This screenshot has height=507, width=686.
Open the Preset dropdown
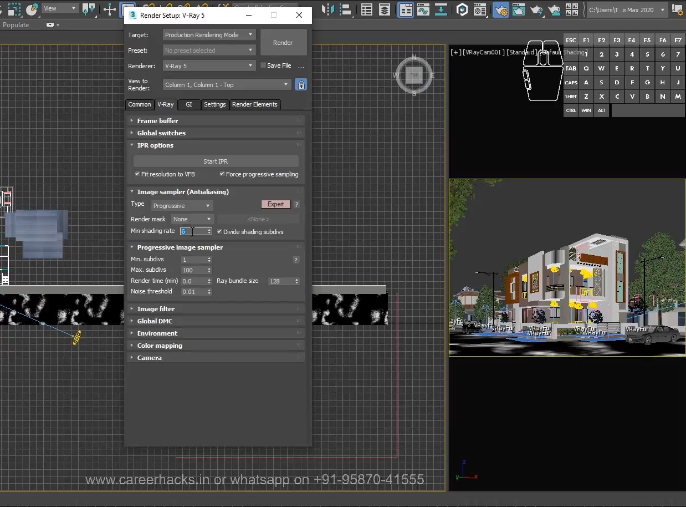coord(209,50)
